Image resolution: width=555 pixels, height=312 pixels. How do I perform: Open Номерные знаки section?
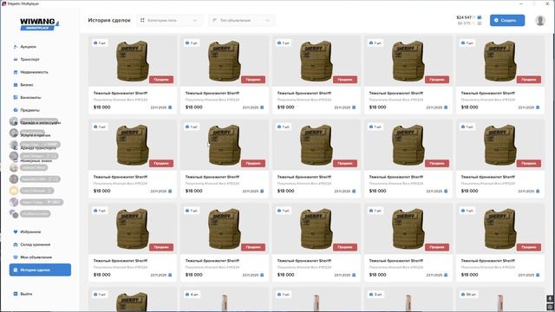point(36,160)
